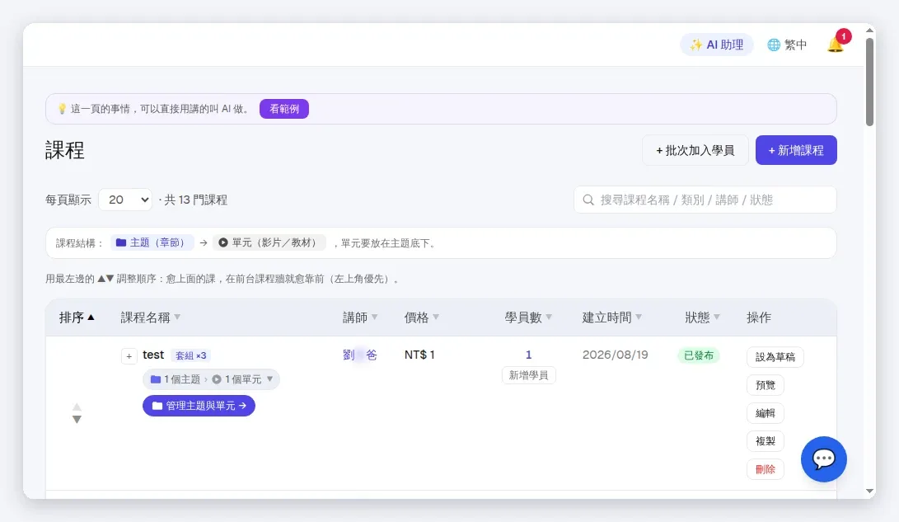The image size is (899, 522).
Task: Click the 單元(影片/教材) chip
Action: click(x=269, y=242)
